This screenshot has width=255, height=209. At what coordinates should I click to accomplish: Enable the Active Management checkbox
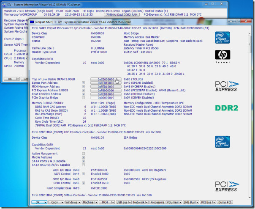coord(83,154)
